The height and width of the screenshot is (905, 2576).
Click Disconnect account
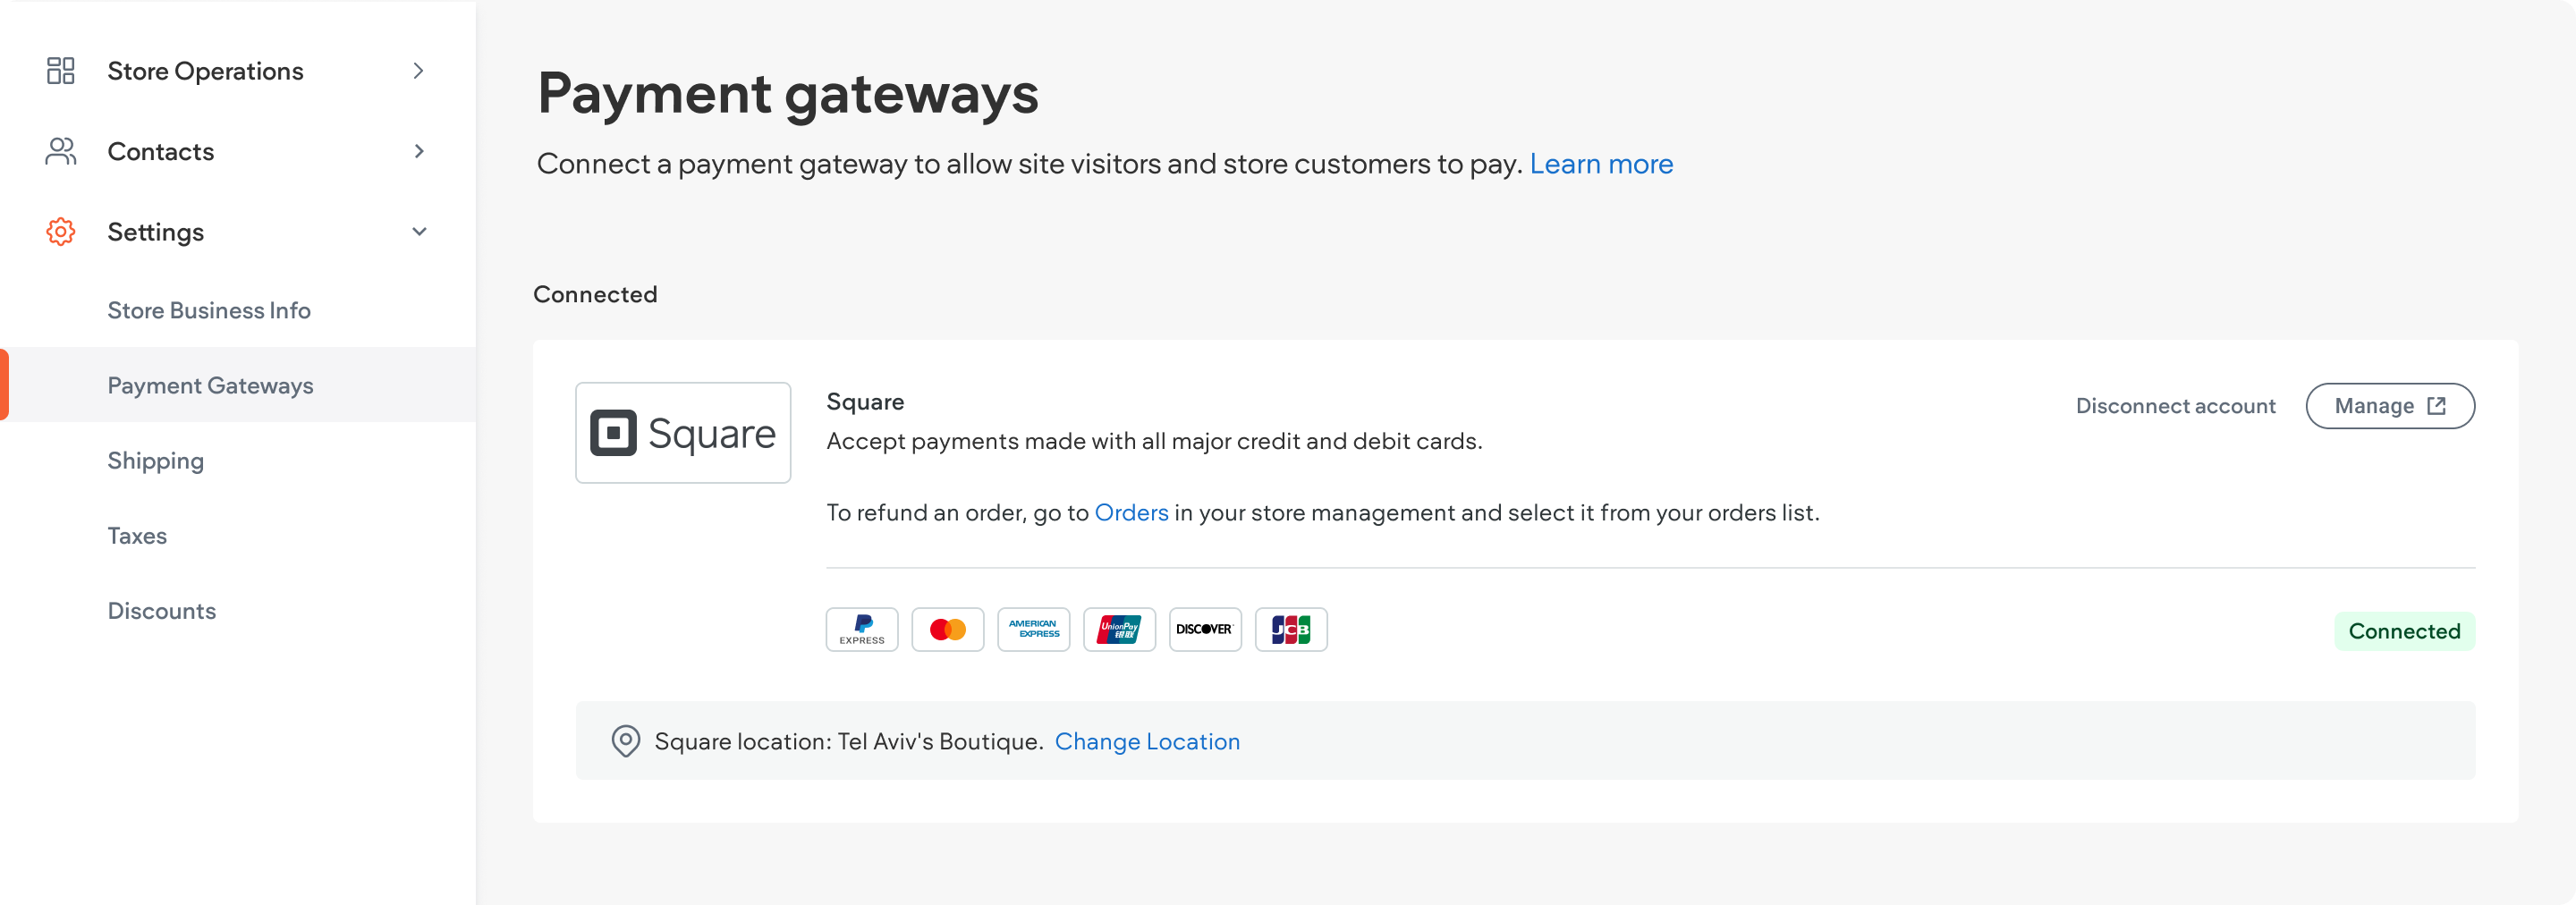[2175, 405]
